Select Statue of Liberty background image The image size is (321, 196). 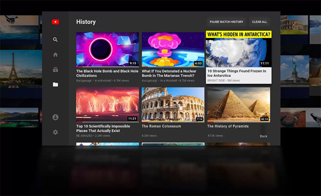point(295,71)
